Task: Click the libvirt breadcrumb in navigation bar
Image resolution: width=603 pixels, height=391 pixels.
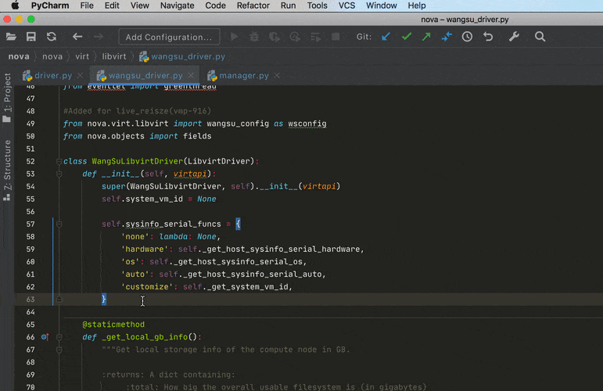Action: [114, 56]
